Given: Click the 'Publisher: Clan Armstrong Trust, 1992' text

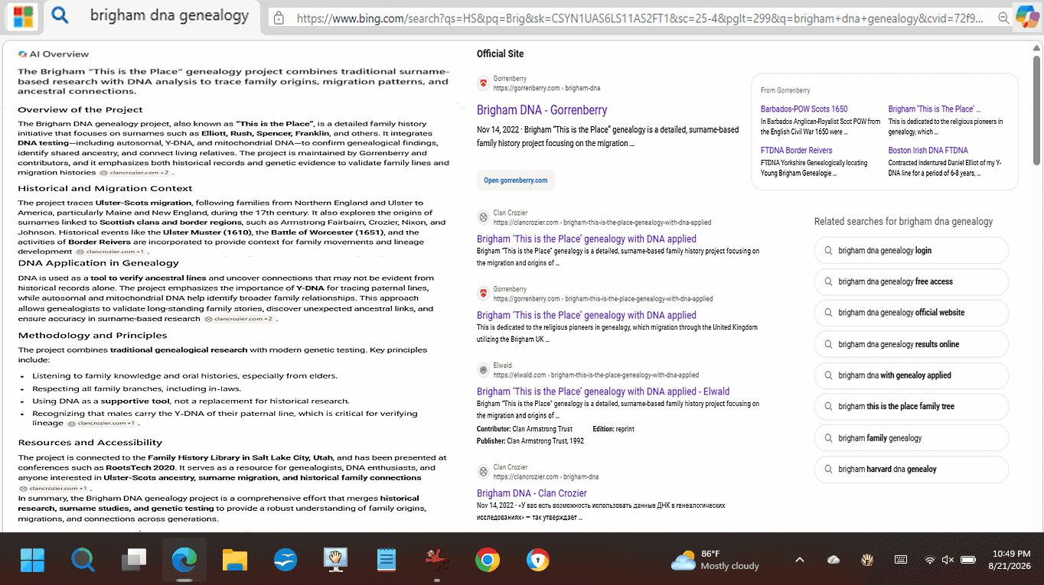Looking at the screenshot, I should [x=530, y=441].
